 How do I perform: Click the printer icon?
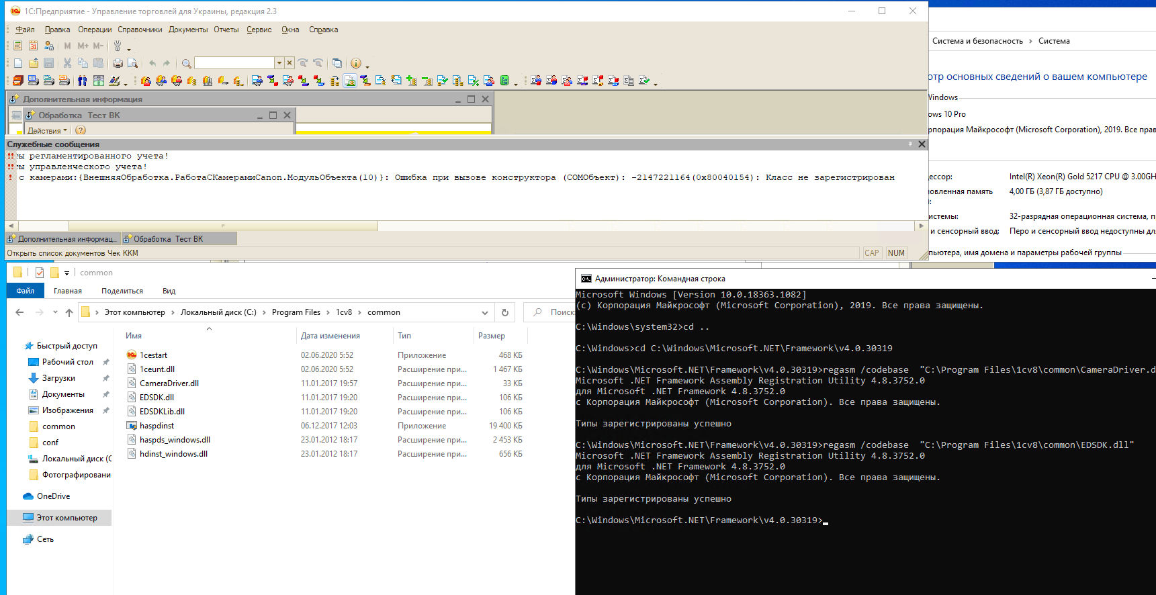click(x=118, y=63)
